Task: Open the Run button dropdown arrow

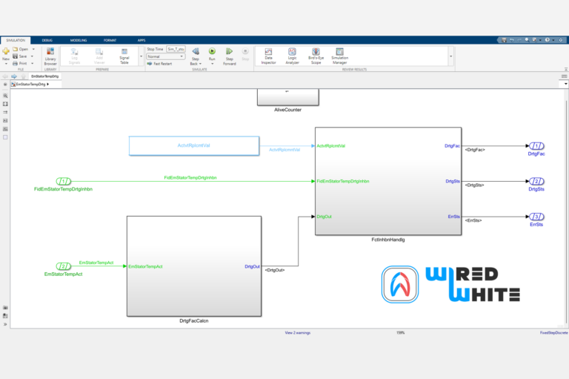Action: [x=212, y=64]
